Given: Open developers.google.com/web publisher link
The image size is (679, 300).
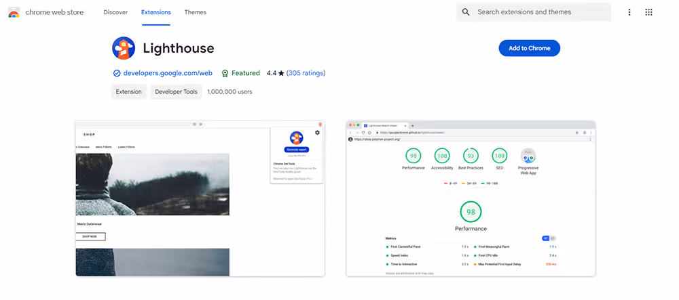Looking at the screenshot, I should [x=168, y=73].
